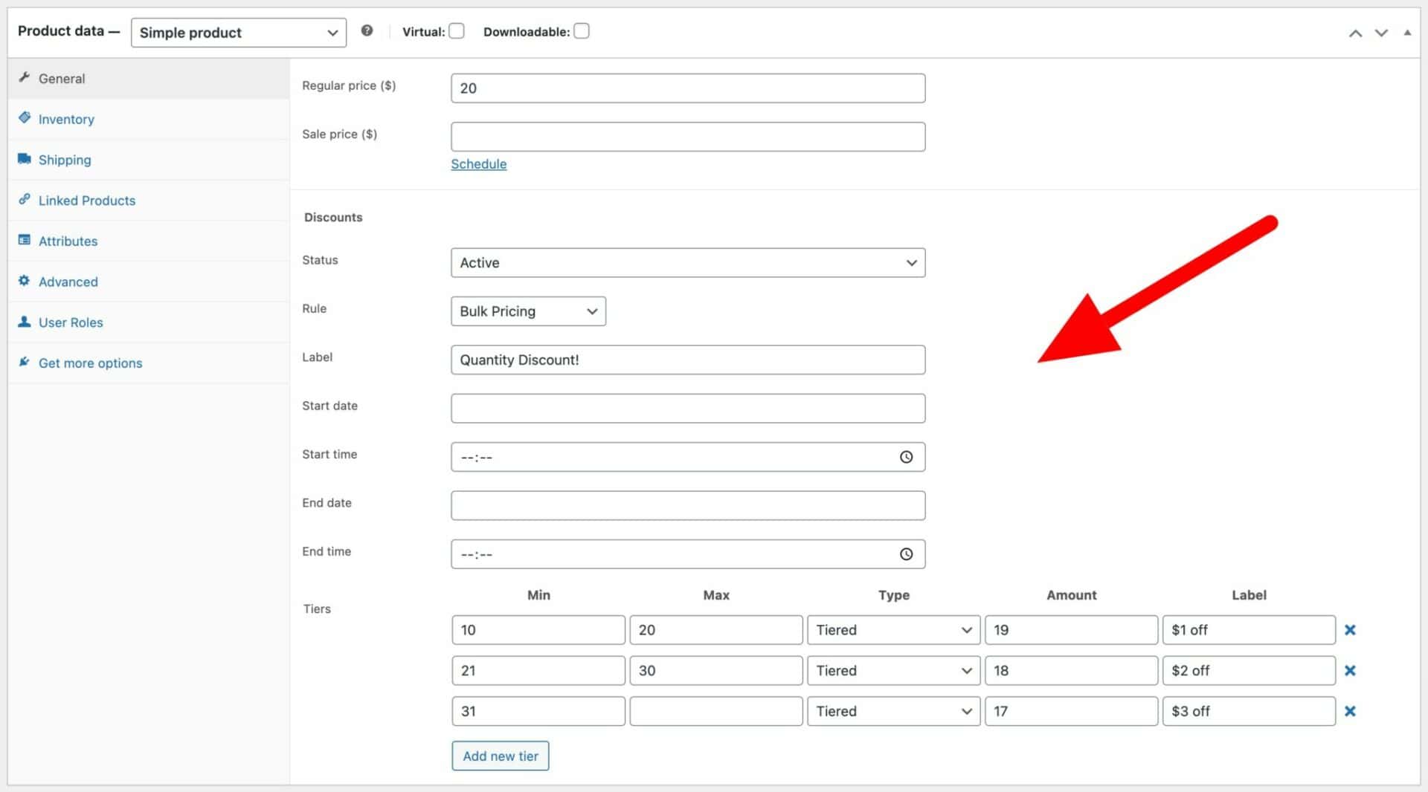Image resolution: width=1428 pixels, height=792 pixels.
Task: Remove the $3 off tier row
Action: pyautogui.click(x=1350, y=712)
